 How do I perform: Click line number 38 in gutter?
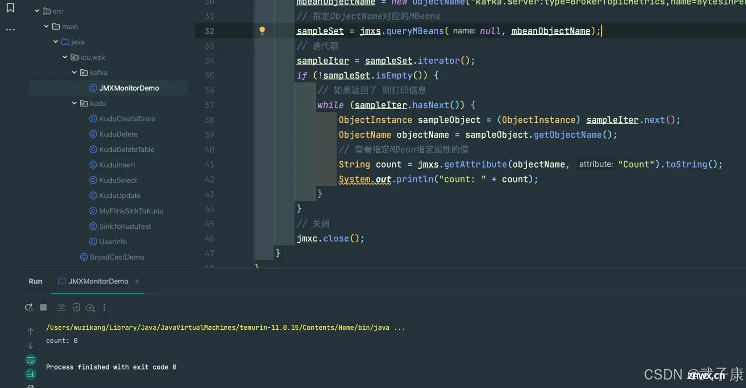tap(209, 120)
